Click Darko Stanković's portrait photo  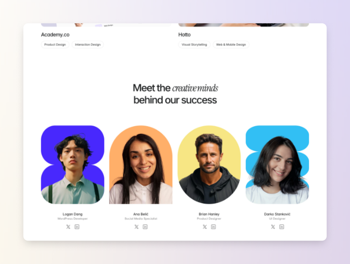tap(277, 165)
